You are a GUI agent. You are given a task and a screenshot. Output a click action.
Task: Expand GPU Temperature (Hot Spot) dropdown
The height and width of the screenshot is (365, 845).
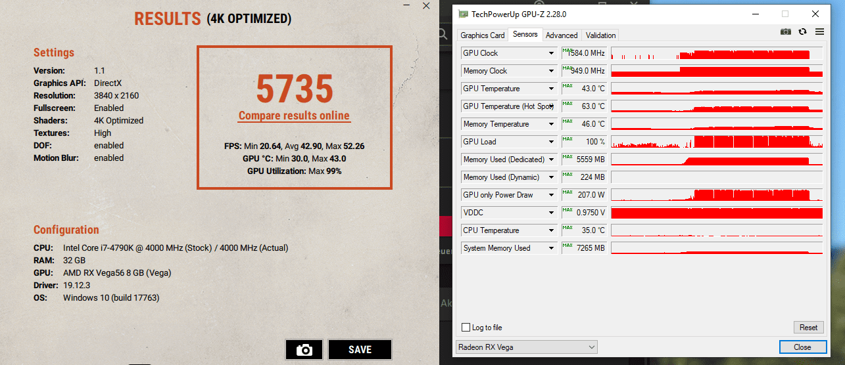click(x=552, y=106)
